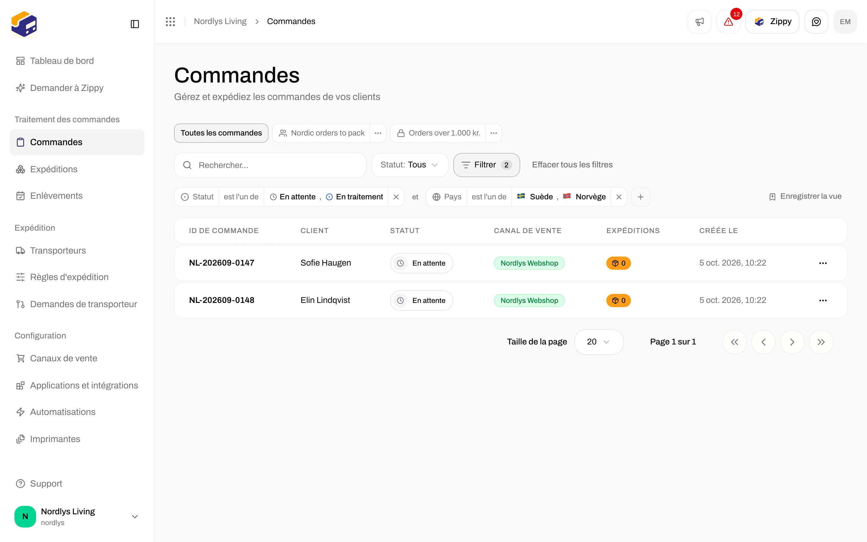Viewport: 867px width, 542px height.
Task: Open the EM user avatar menu
Action: click(845, 21)
